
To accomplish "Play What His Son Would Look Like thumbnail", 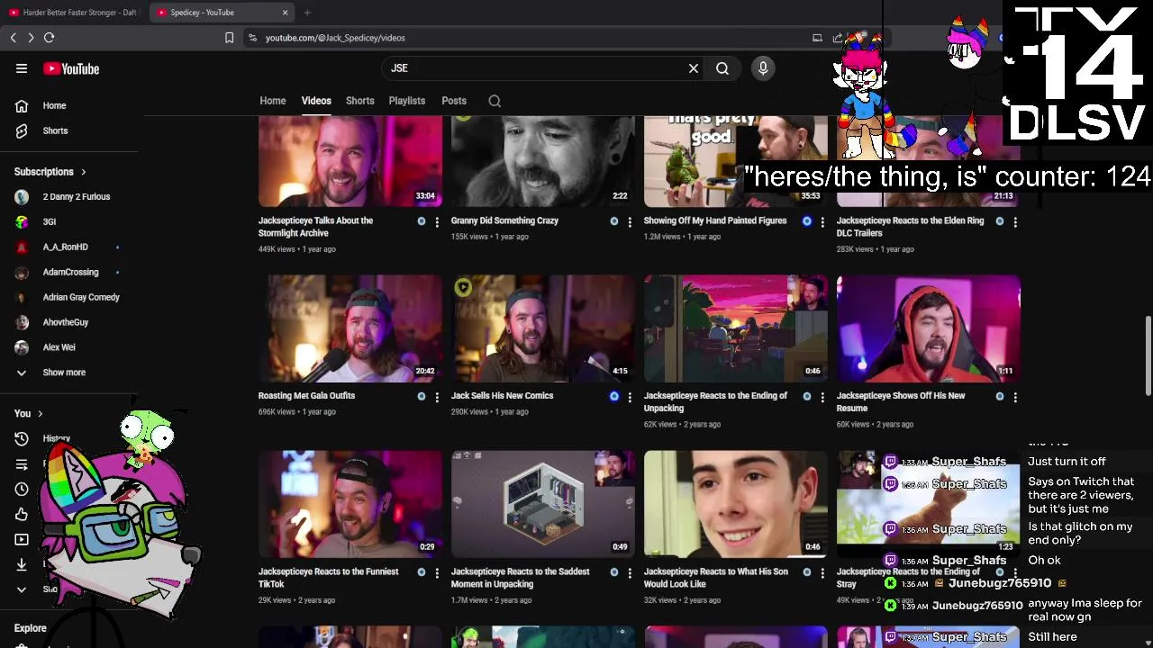I will coord(736,504).
